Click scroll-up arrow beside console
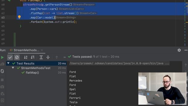The image size is (188, 106). click(x=186, y=65)
